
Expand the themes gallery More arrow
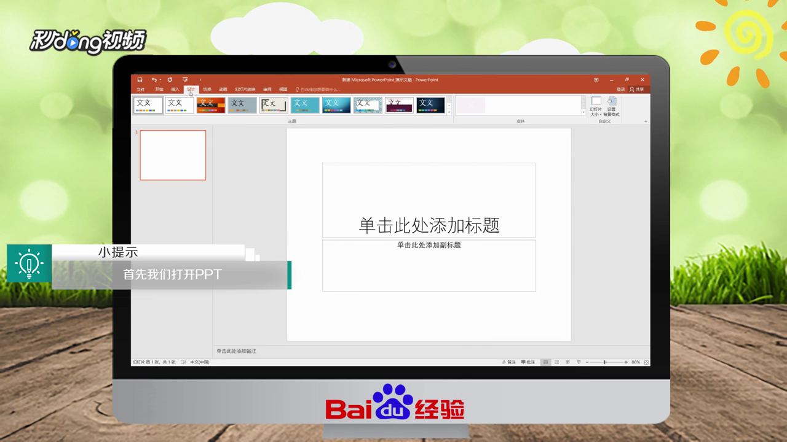[x=449, y=112]
